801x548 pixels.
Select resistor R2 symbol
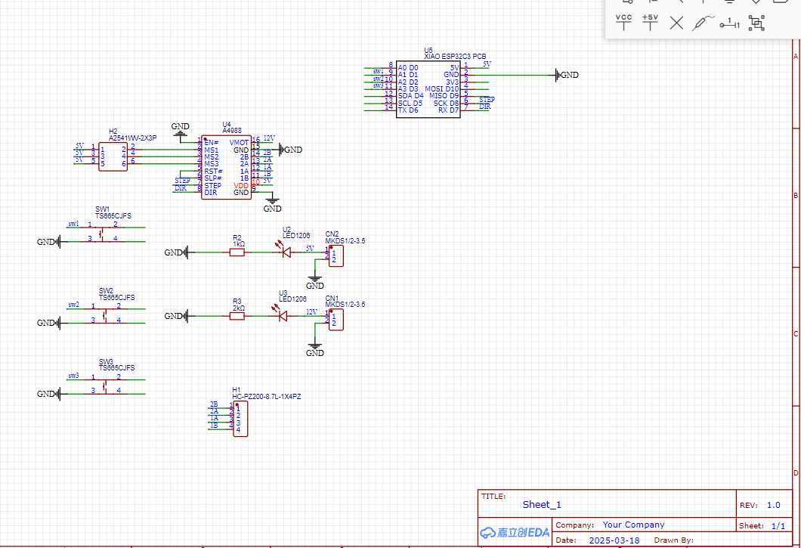coord(237,252)
